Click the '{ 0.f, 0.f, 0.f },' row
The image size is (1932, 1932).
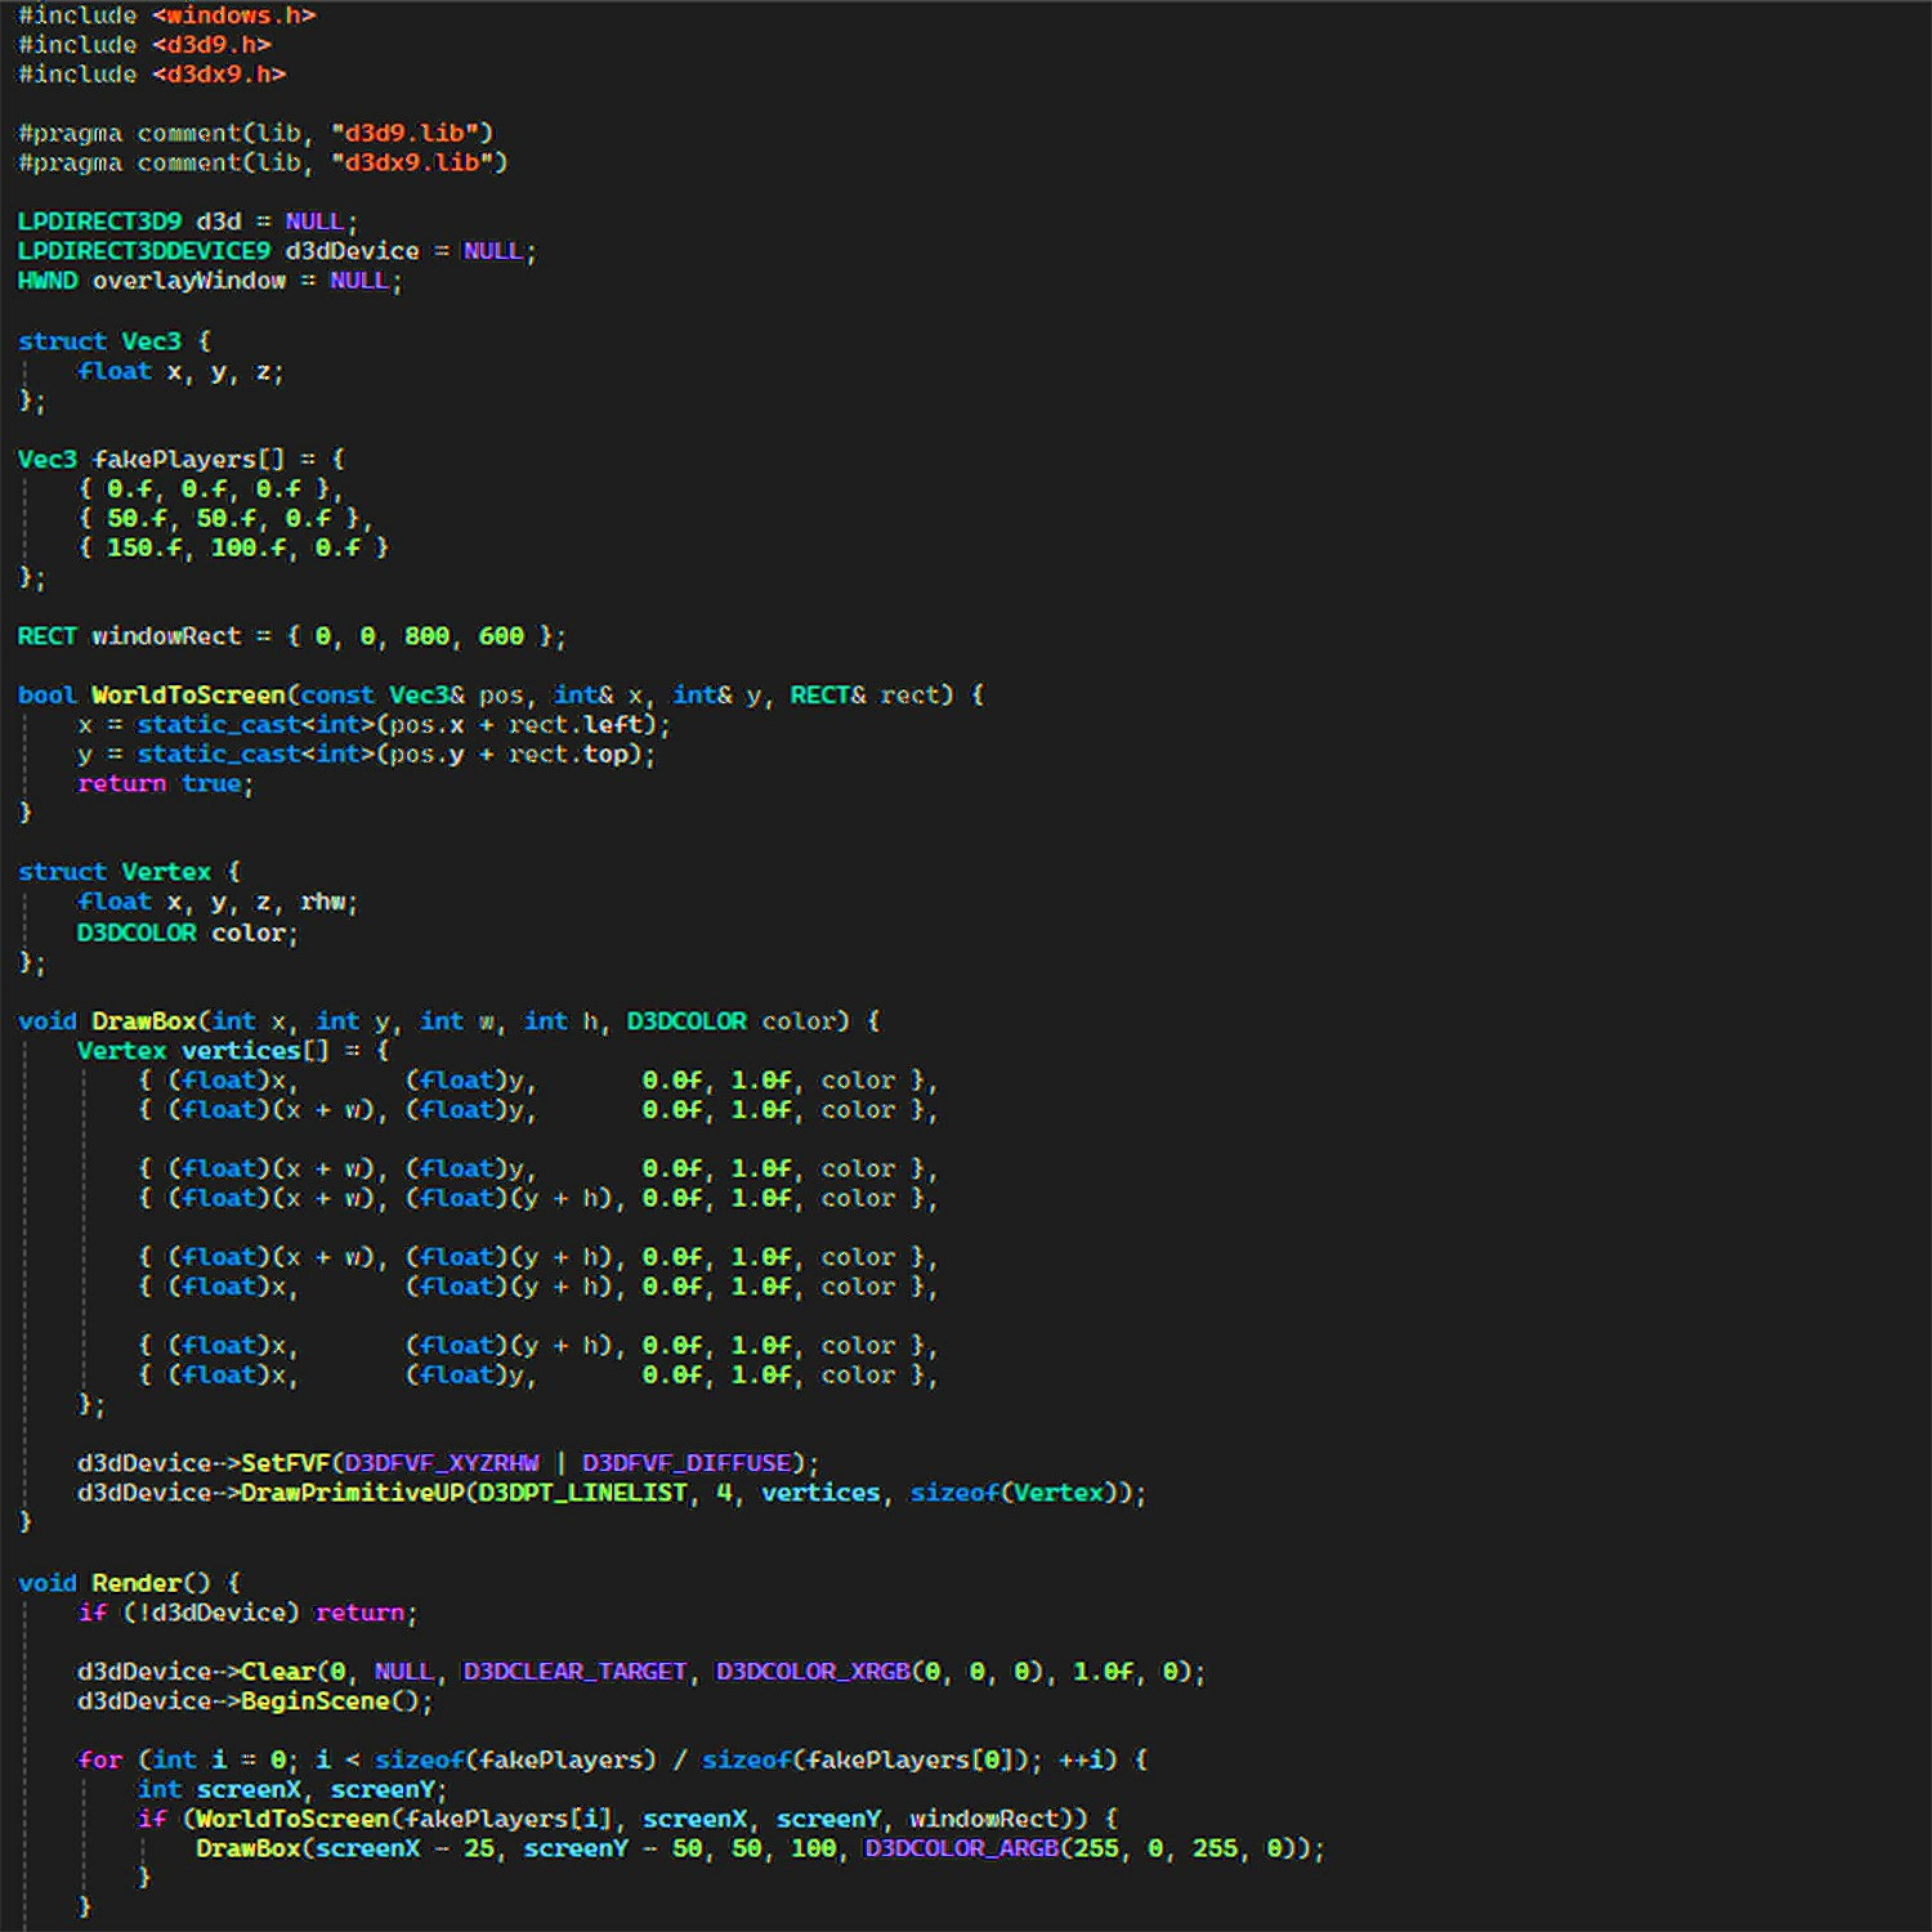(211, 489)
